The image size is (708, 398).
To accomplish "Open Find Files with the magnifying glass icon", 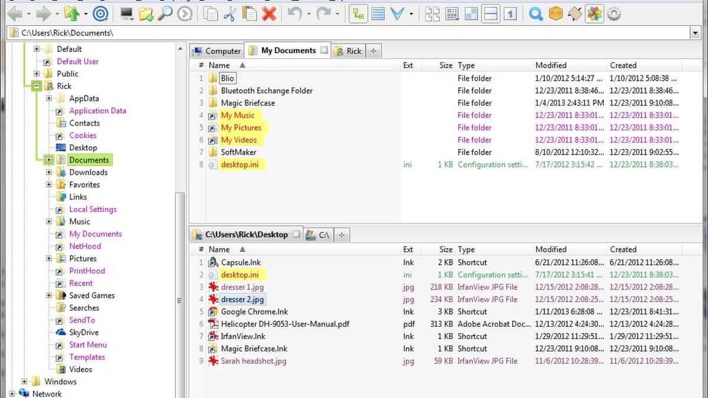I will click(165, 14).
